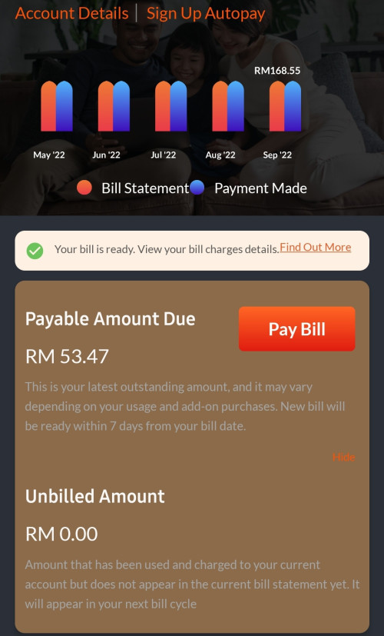Click the Payable Amount Due heading

(110, 319)
